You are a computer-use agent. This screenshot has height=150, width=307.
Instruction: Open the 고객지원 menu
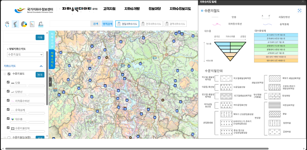tap(109, 9)
